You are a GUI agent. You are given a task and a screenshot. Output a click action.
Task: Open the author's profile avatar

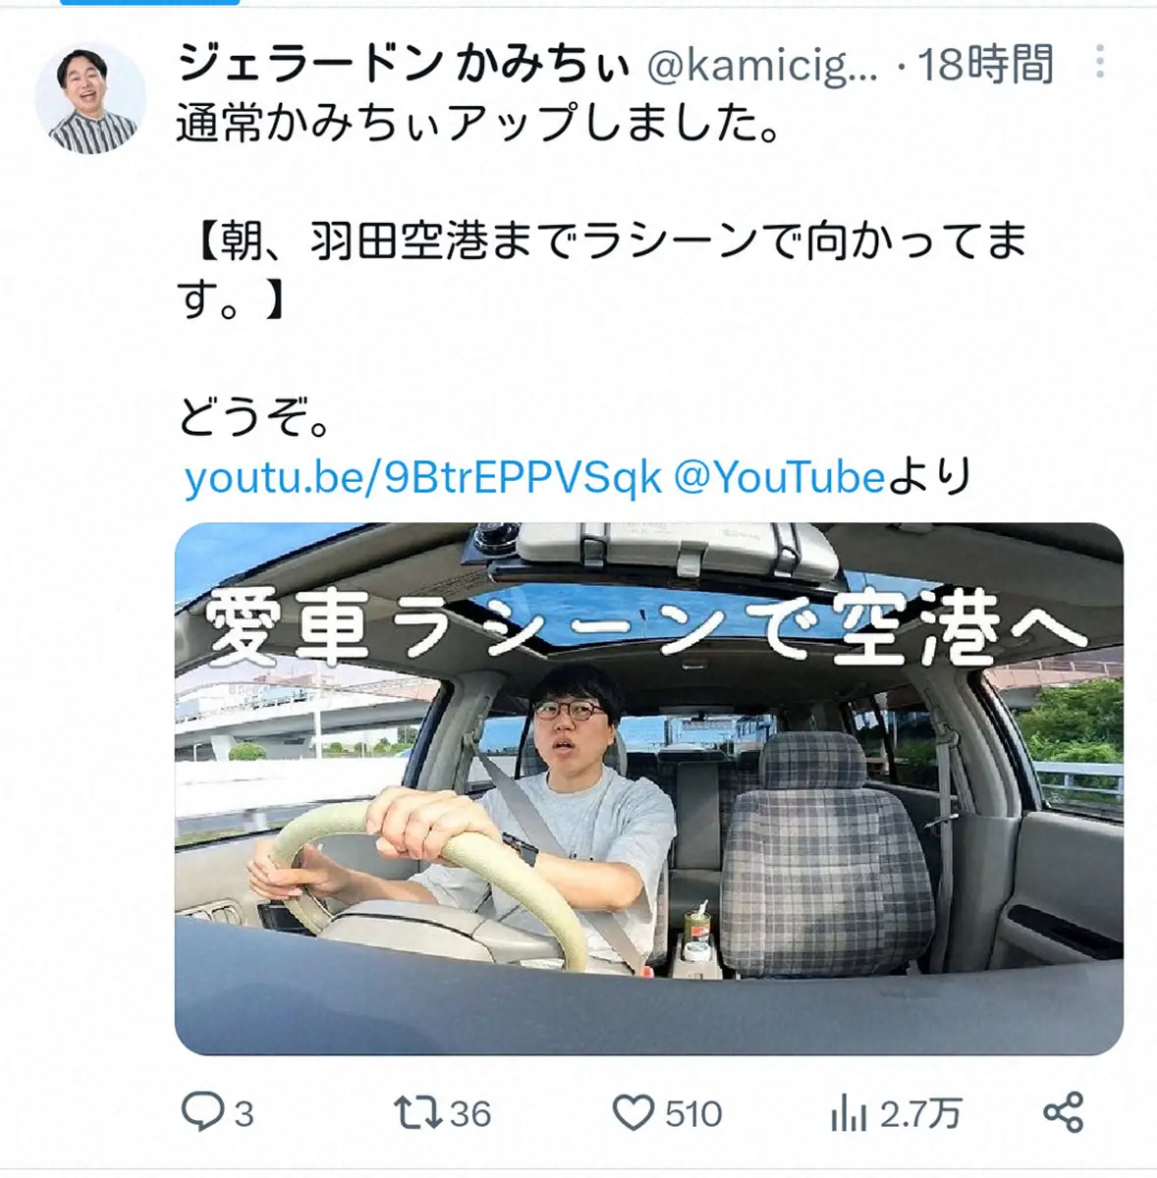tap(90, 98)
